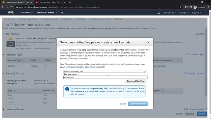Open Resource Groups menu
Viewport: 211px width, 119px height.
[46, 13]
